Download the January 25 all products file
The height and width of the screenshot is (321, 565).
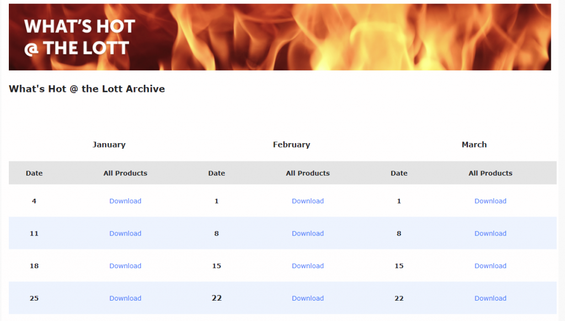click(x=125, y=298)
